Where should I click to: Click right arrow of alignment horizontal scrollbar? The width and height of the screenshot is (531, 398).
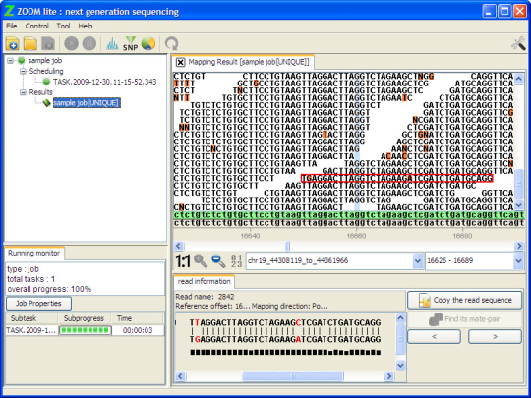[x=519, y=246]
